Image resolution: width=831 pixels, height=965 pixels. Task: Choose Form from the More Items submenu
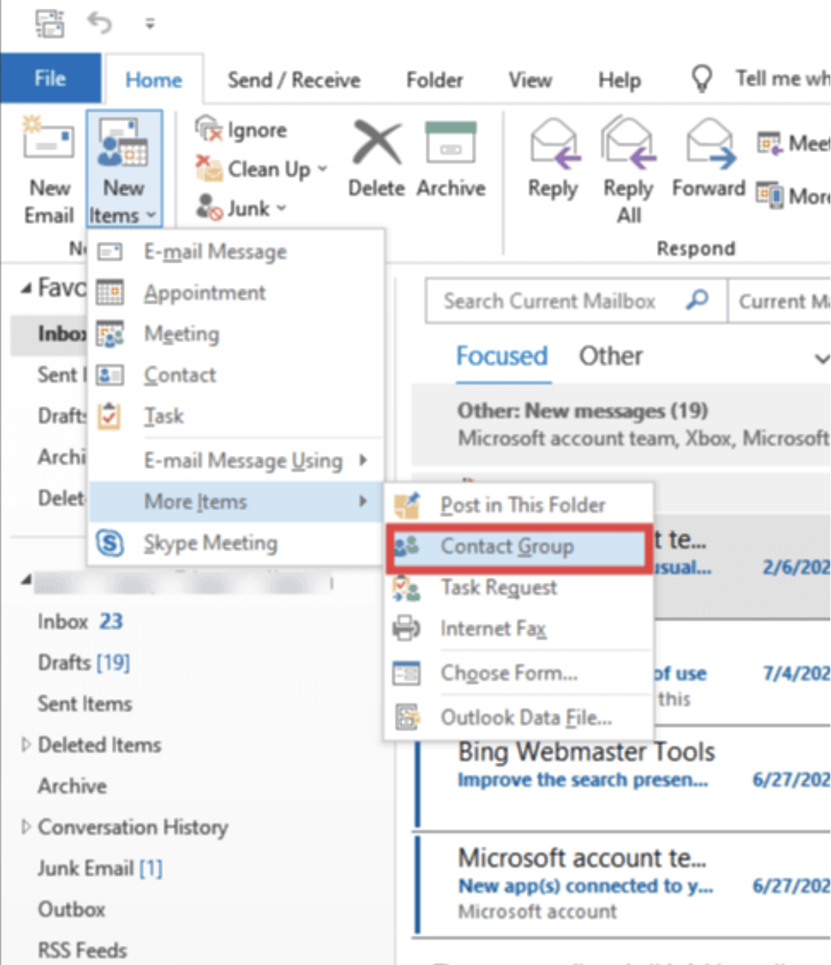click(509, 673)
